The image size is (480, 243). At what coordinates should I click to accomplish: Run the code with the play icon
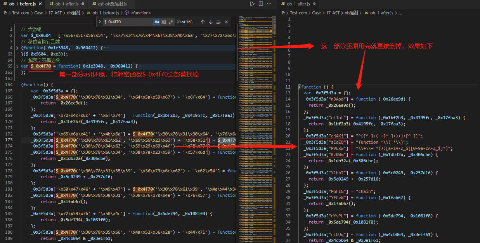(252, 3)
